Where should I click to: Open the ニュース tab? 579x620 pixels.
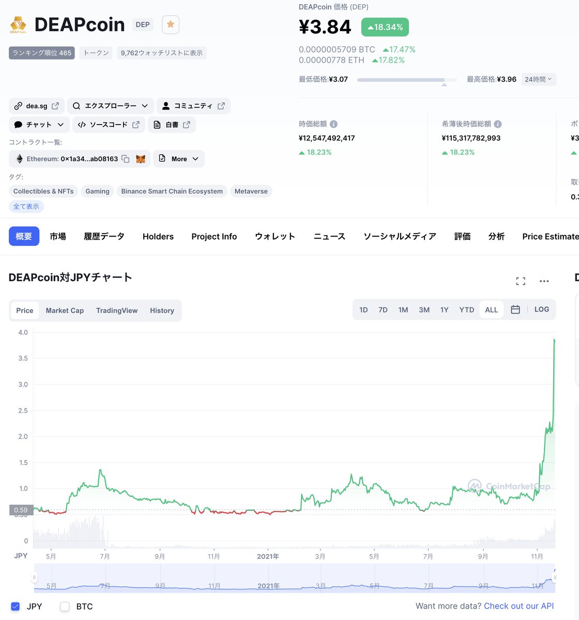click(329, 236)
